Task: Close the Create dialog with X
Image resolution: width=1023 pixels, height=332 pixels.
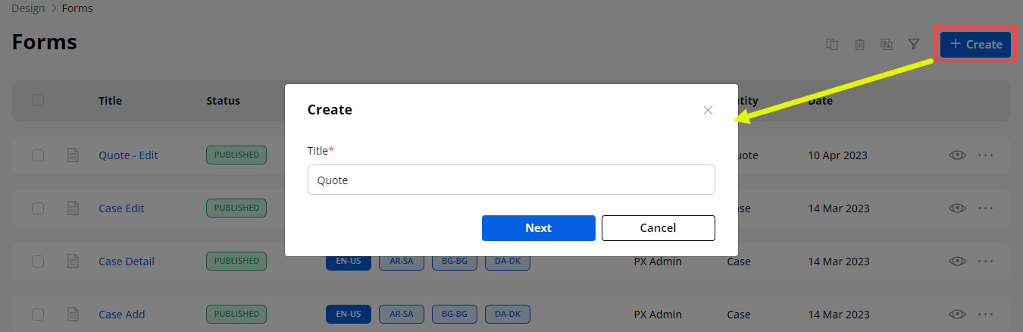Action: coord(708,110)
